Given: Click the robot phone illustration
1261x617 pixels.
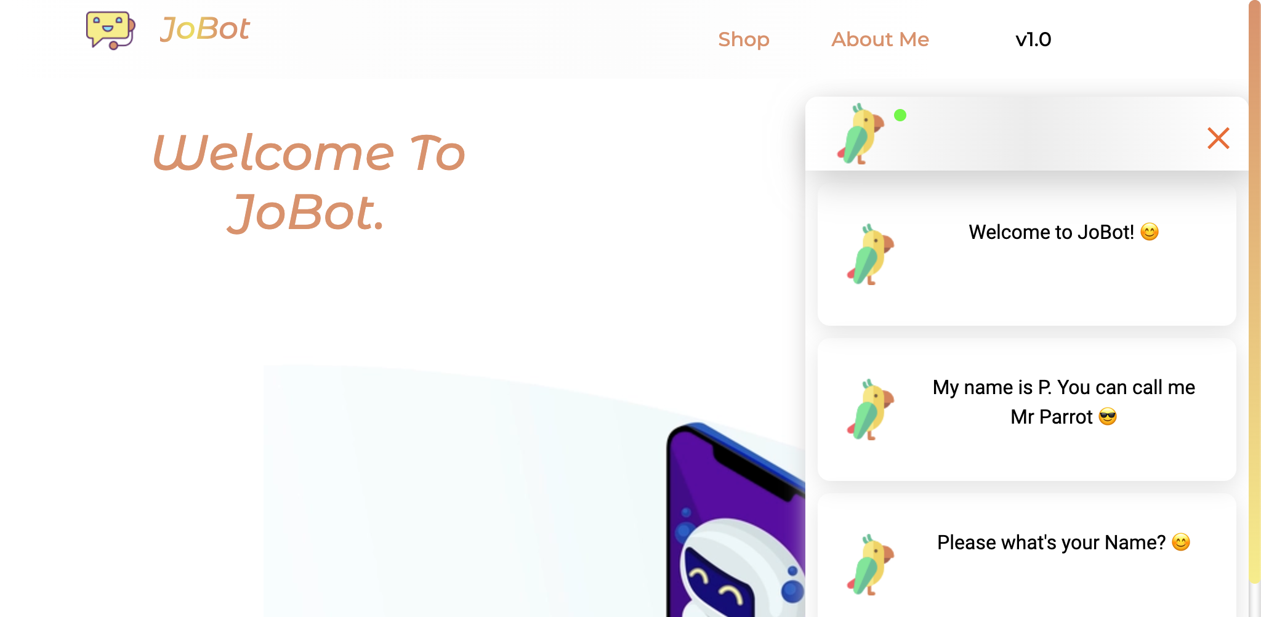Looking at the screenshot, I should pos(736,520).
